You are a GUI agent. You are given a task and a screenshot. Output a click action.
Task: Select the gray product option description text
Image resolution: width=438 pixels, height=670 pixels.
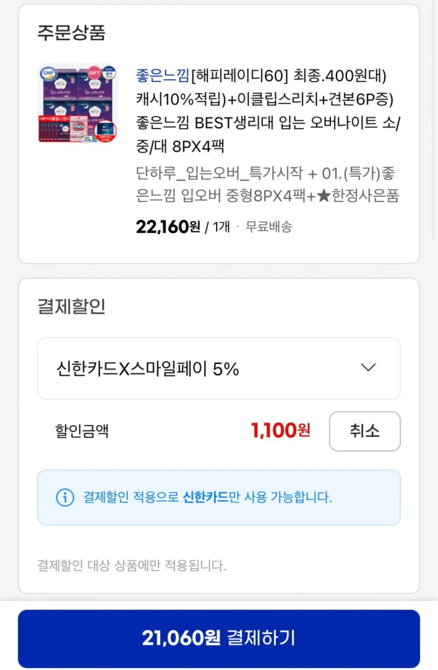click(266, 184)
